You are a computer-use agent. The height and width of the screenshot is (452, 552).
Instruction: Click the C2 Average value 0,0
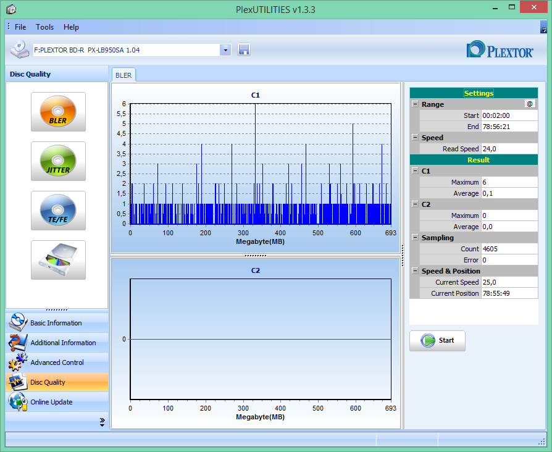pyautogui.click(x=509, y=227)
